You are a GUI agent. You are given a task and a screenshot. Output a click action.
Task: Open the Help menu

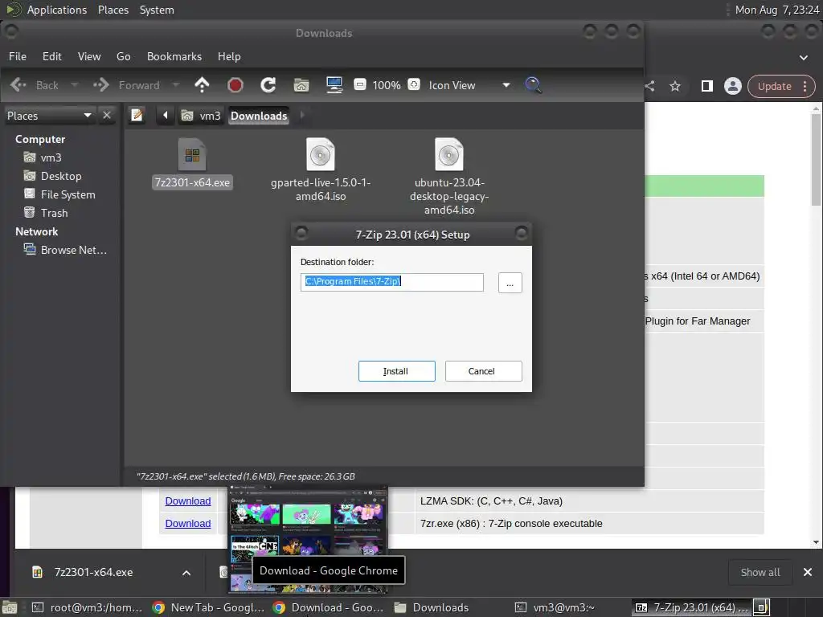click(x=229, y=56)
